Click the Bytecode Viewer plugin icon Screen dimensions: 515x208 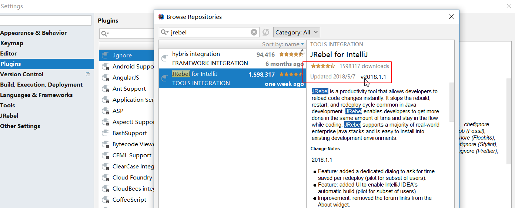click(x=106, y=144)
